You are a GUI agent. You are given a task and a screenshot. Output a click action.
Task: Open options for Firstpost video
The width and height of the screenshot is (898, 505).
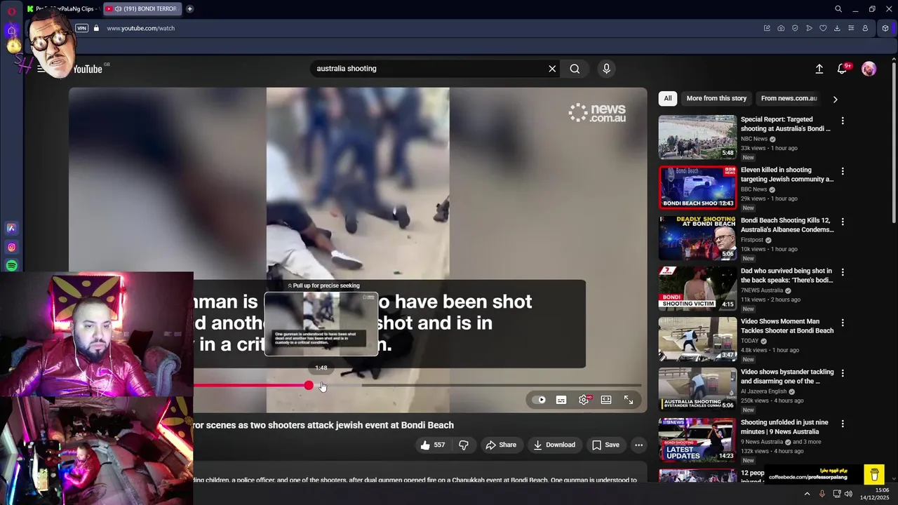tap(843, 222)
